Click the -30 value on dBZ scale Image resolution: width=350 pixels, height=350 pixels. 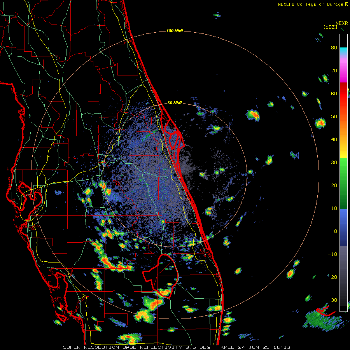pos(332,300)
